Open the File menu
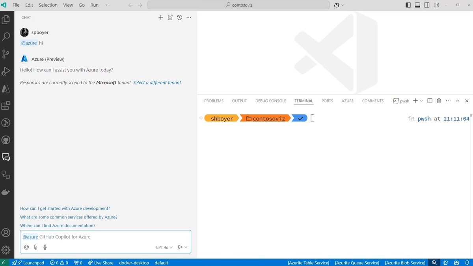The width and height of the screenshot is (473, 266). point(16,5)
